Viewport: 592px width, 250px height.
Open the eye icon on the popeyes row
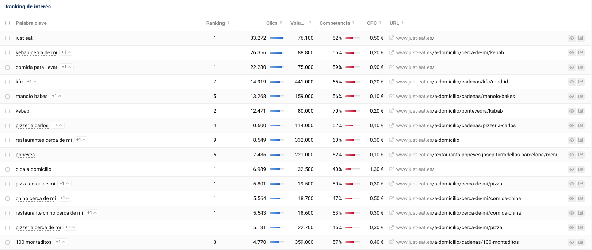[572, 155]
